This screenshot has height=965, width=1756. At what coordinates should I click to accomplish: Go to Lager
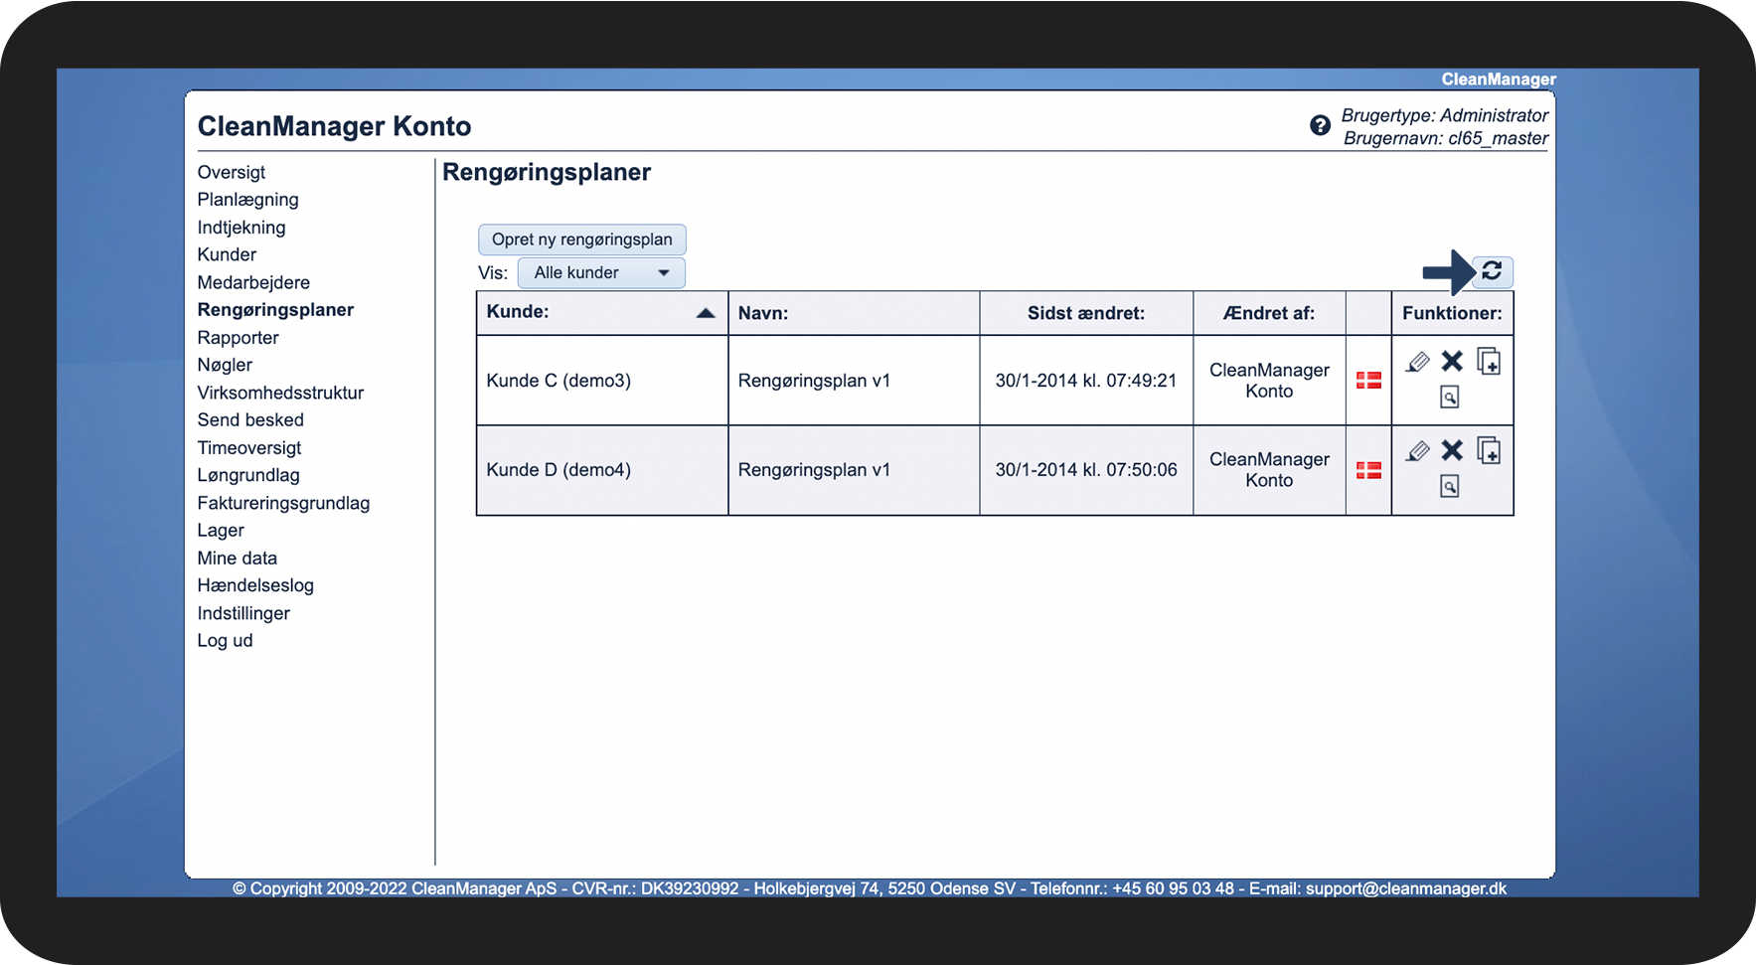click(x=221, y=531)
